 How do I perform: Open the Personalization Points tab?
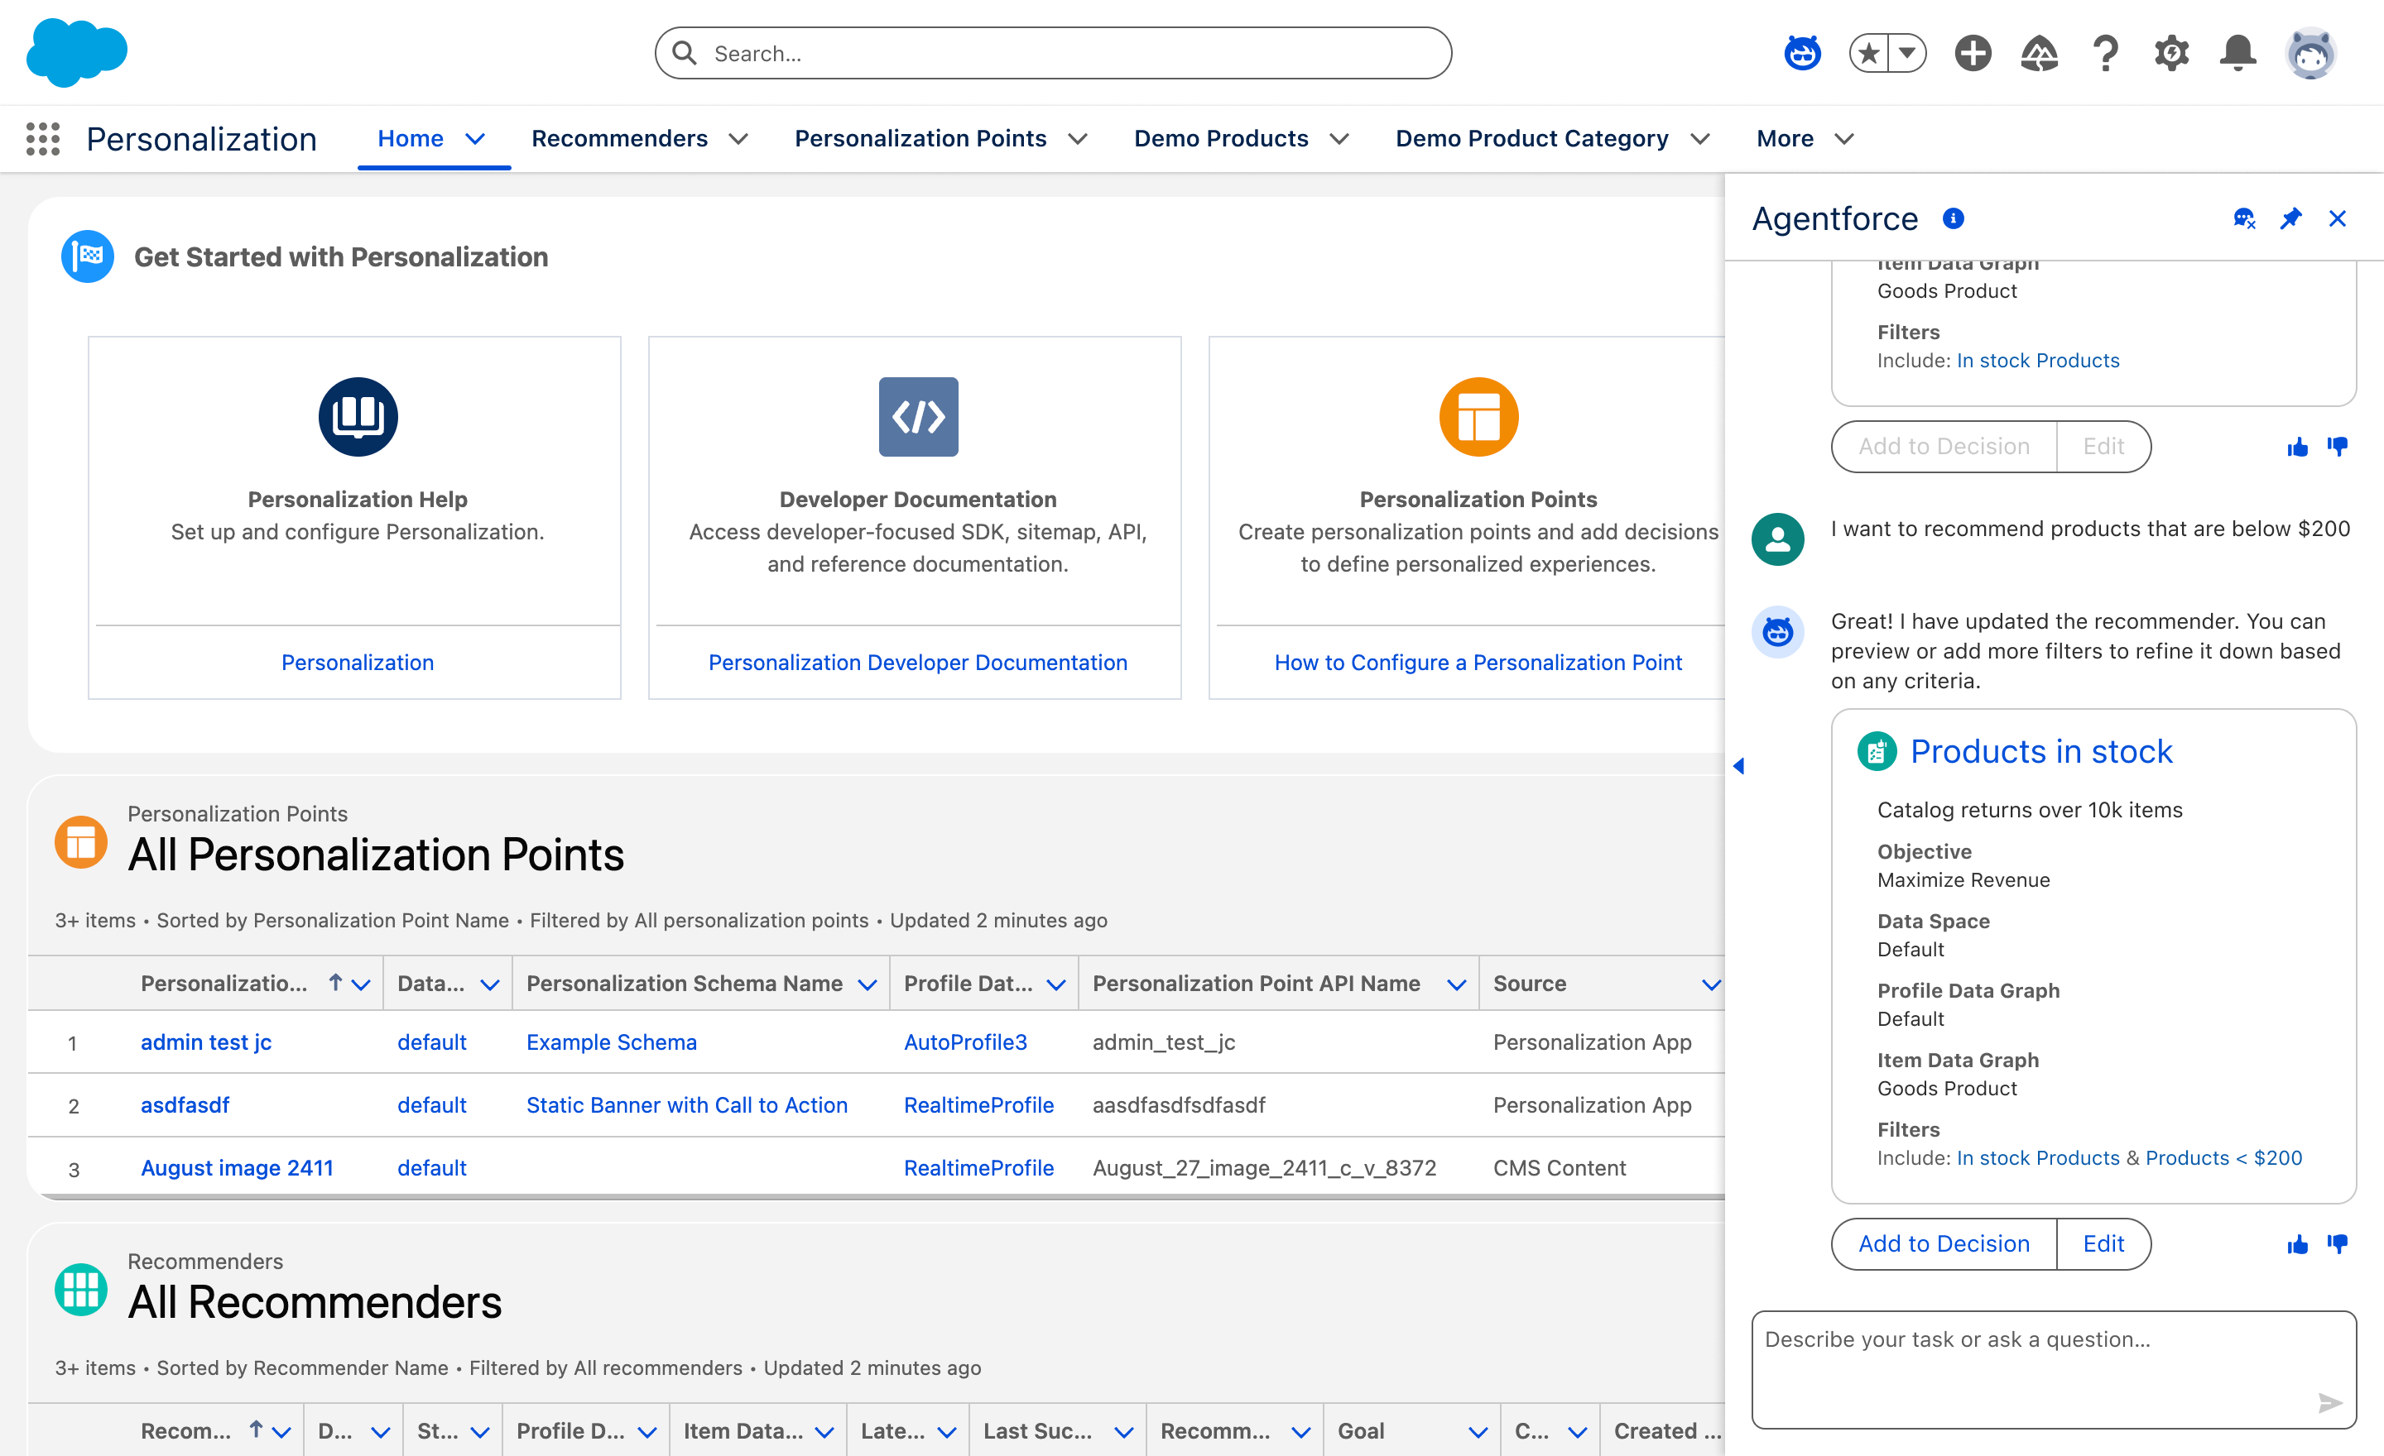920,138
